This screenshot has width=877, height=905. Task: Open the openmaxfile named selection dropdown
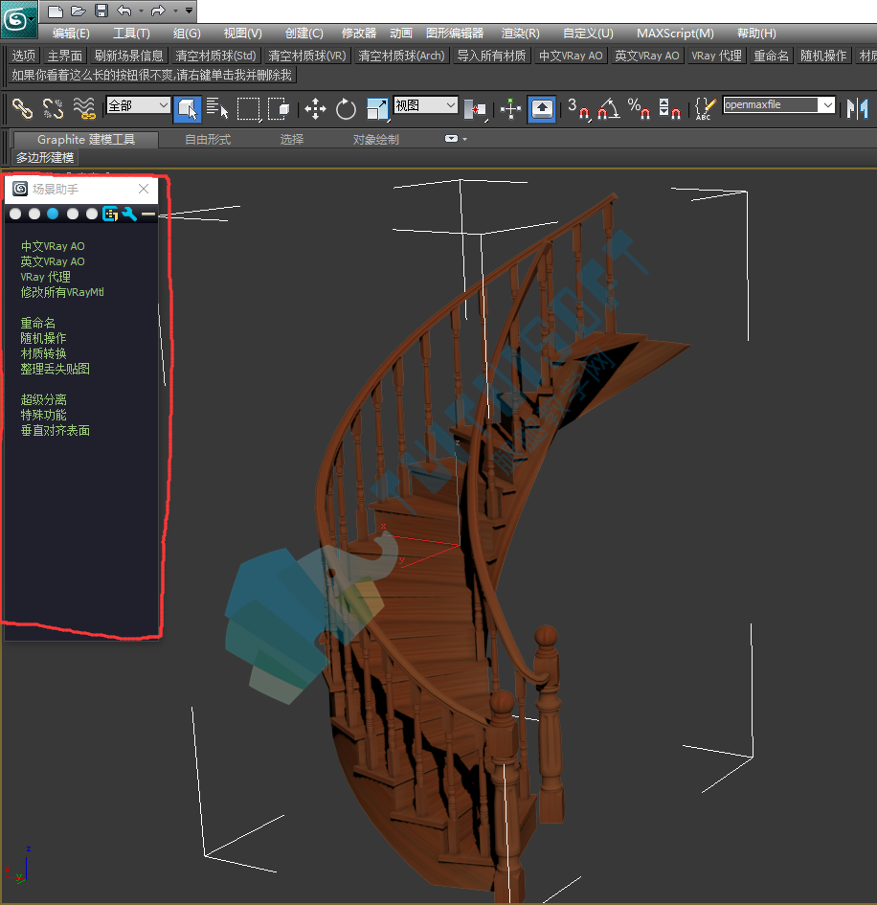[779, 104]
